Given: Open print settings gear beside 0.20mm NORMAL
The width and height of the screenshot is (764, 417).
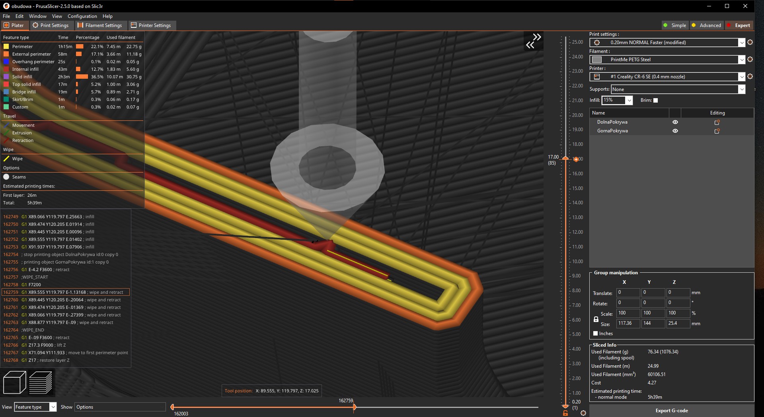Looking at the screenshot, I should coord(750,42).
